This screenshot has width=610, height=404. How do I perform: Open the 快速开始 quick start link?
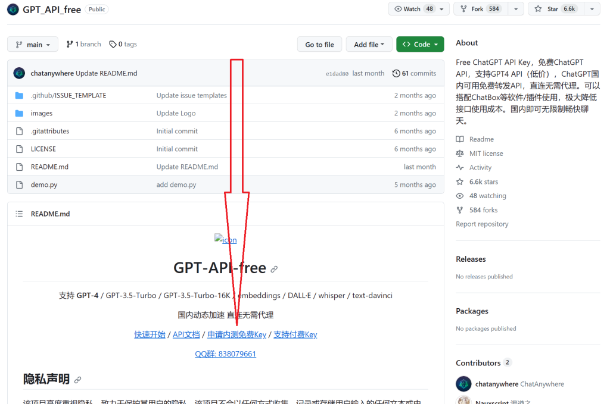pos(150,334)
